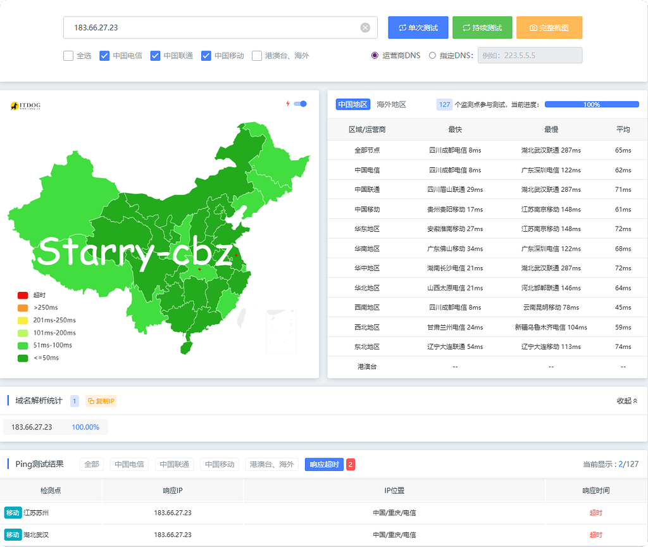This screenshot has width=648, height=547.
Task: Click inside the IP address input field
Action: pyautogui.click(x=190, y=27)
